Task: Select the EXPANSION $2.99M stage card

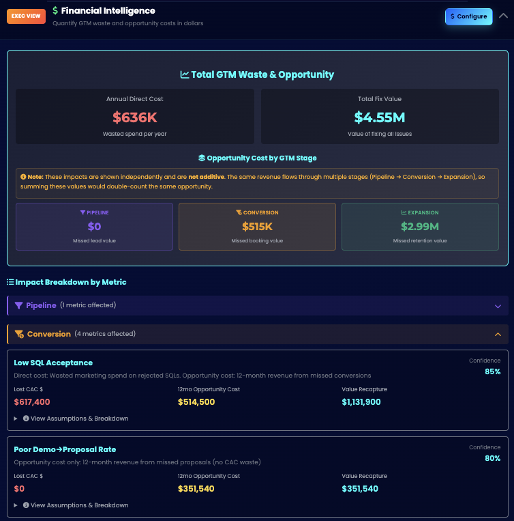Action: coord(420,227)
